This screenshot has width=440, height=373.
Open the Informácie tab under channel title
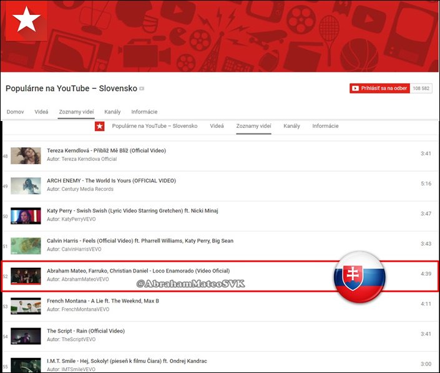(x=144, y=112)
